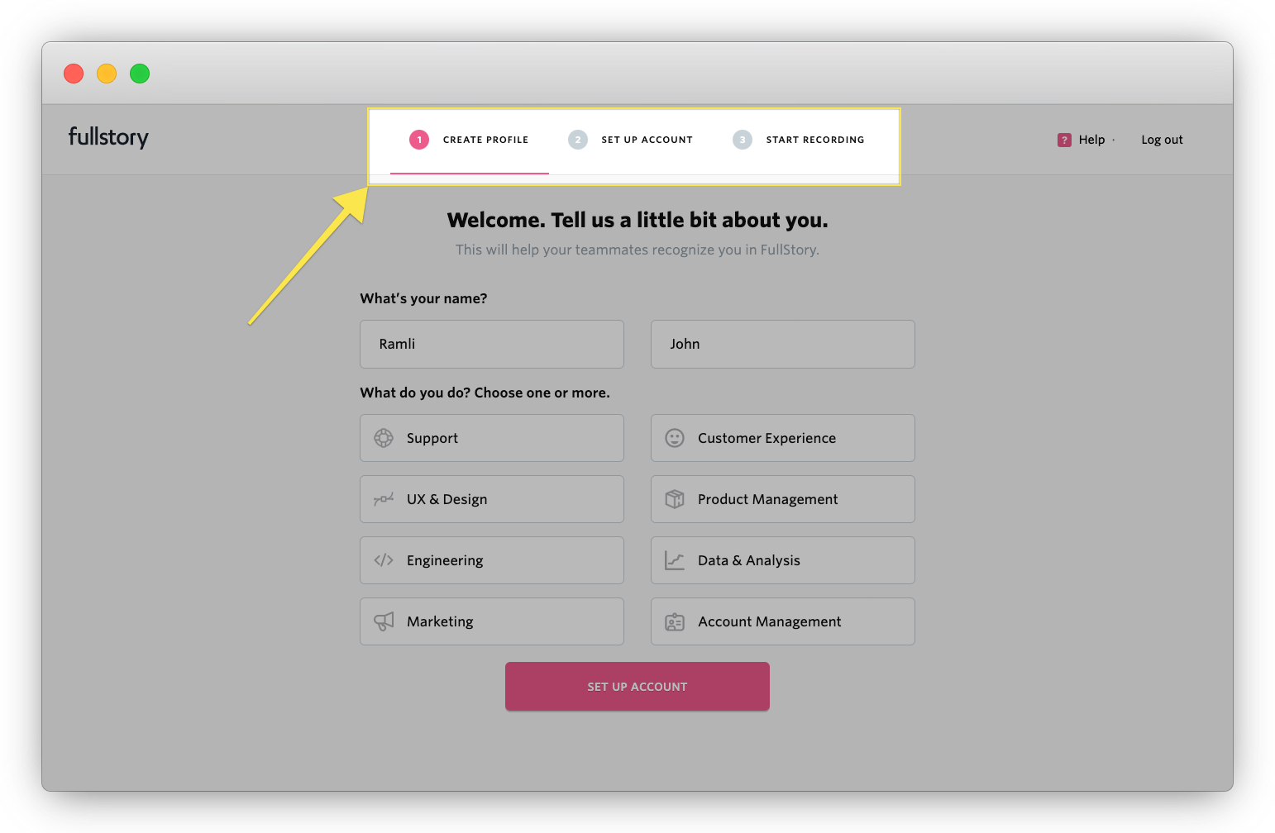1275x833 pixels.
Task: Click the smiley face Customer Experience icon
Action: coord(675,438)
